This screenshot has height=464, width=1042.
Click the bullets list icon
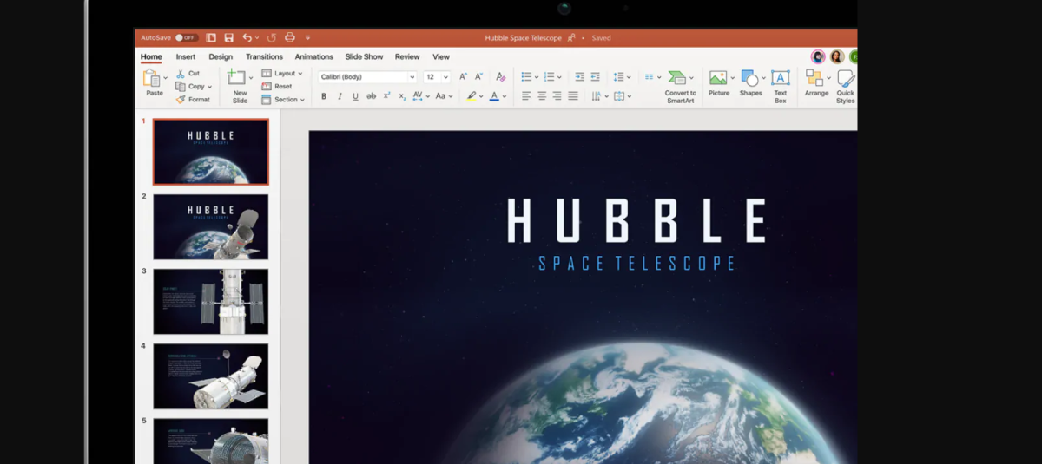[x=525, y=77]
